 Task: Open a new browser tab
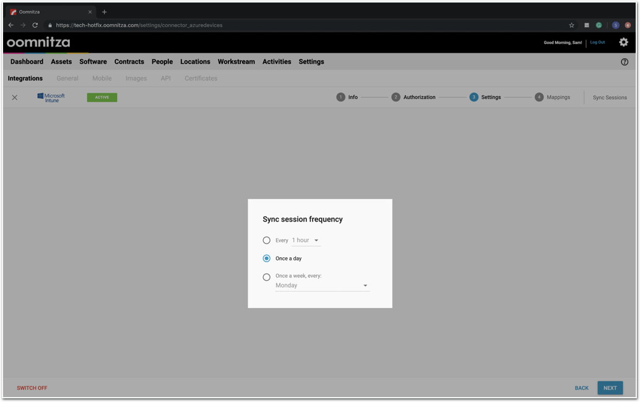pyautogui.click(x=104, y=12)
